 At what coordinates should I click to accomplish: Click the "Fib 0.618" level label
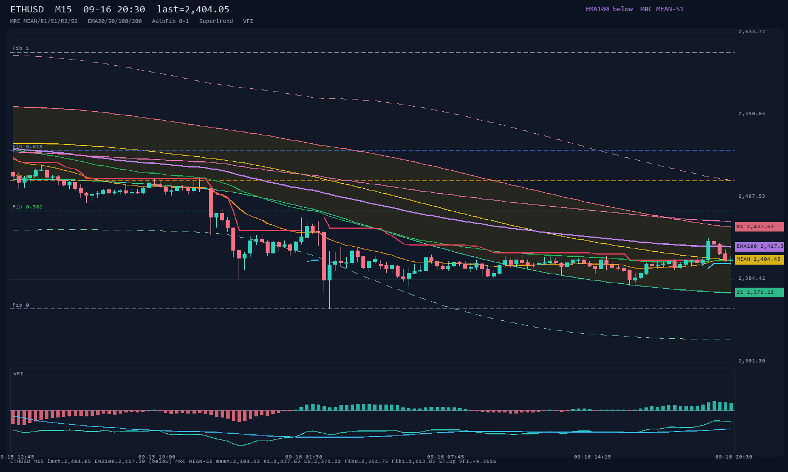coord(28,147)
